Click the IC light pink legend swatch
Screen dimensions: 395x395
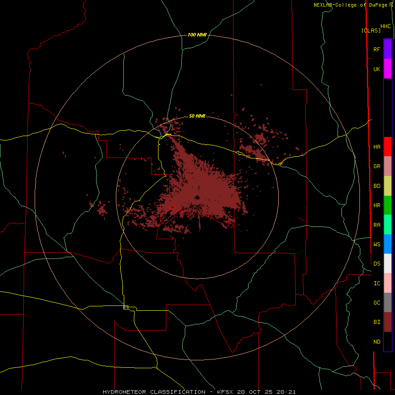[388, 283]
